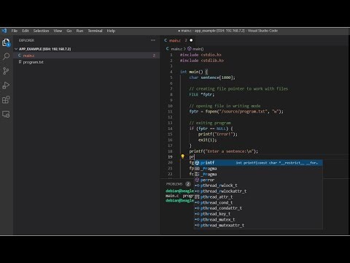Select main.c in the Explorer tree

(86, 56)
